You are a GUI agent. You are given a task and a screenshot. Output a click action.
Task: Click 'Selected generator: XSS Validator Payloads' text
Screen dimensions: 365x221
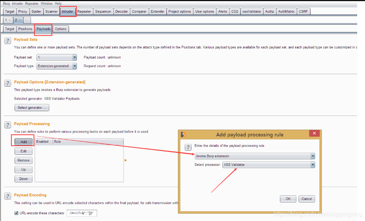pyautogui.click(x=47, y=98)
